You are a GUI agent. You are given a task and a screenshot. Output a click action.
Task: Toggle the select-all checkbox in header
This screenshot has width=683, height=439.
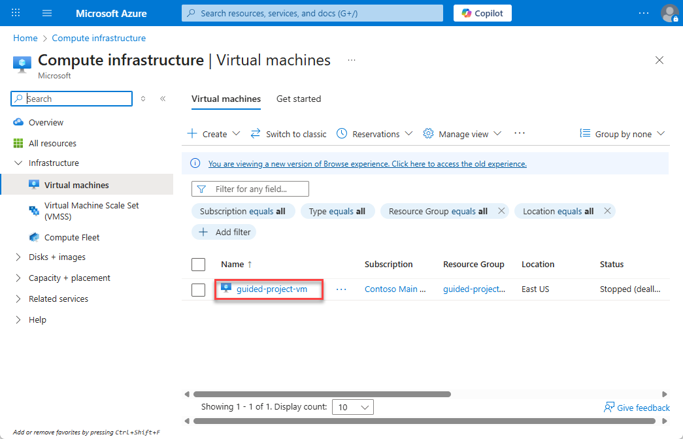pos(198,265)
